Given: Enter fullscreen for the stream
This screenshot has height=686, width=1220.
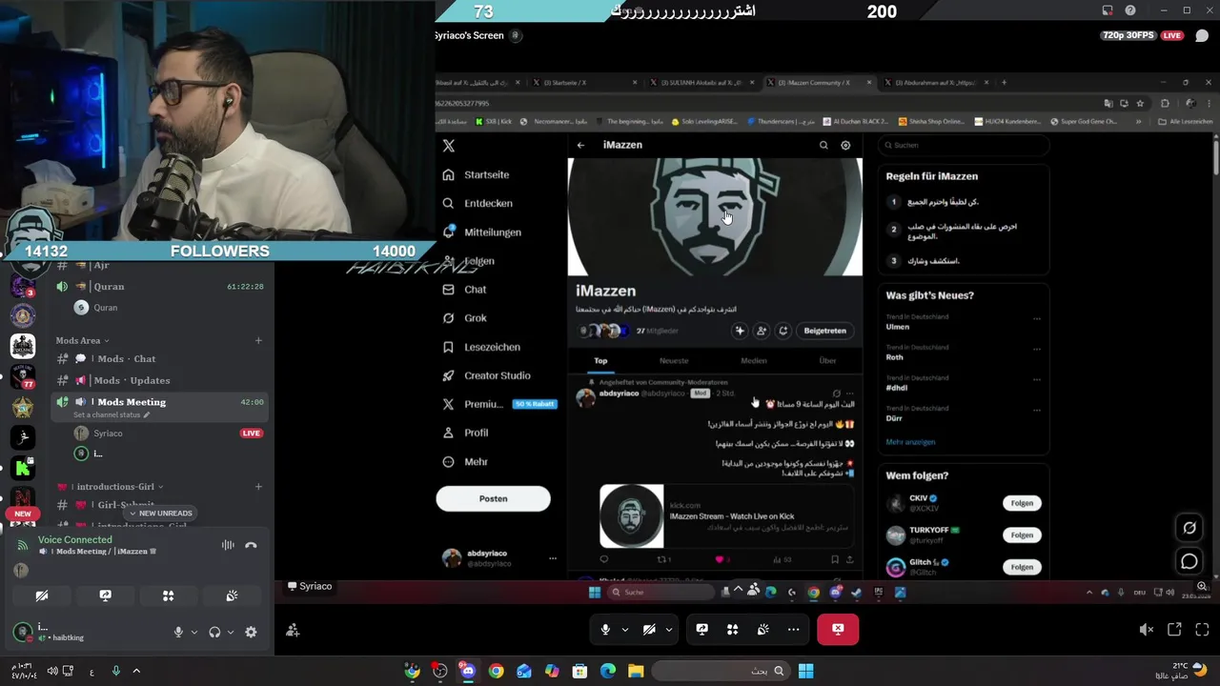Looking at the screenshot, I should [x=1202, y=630].
